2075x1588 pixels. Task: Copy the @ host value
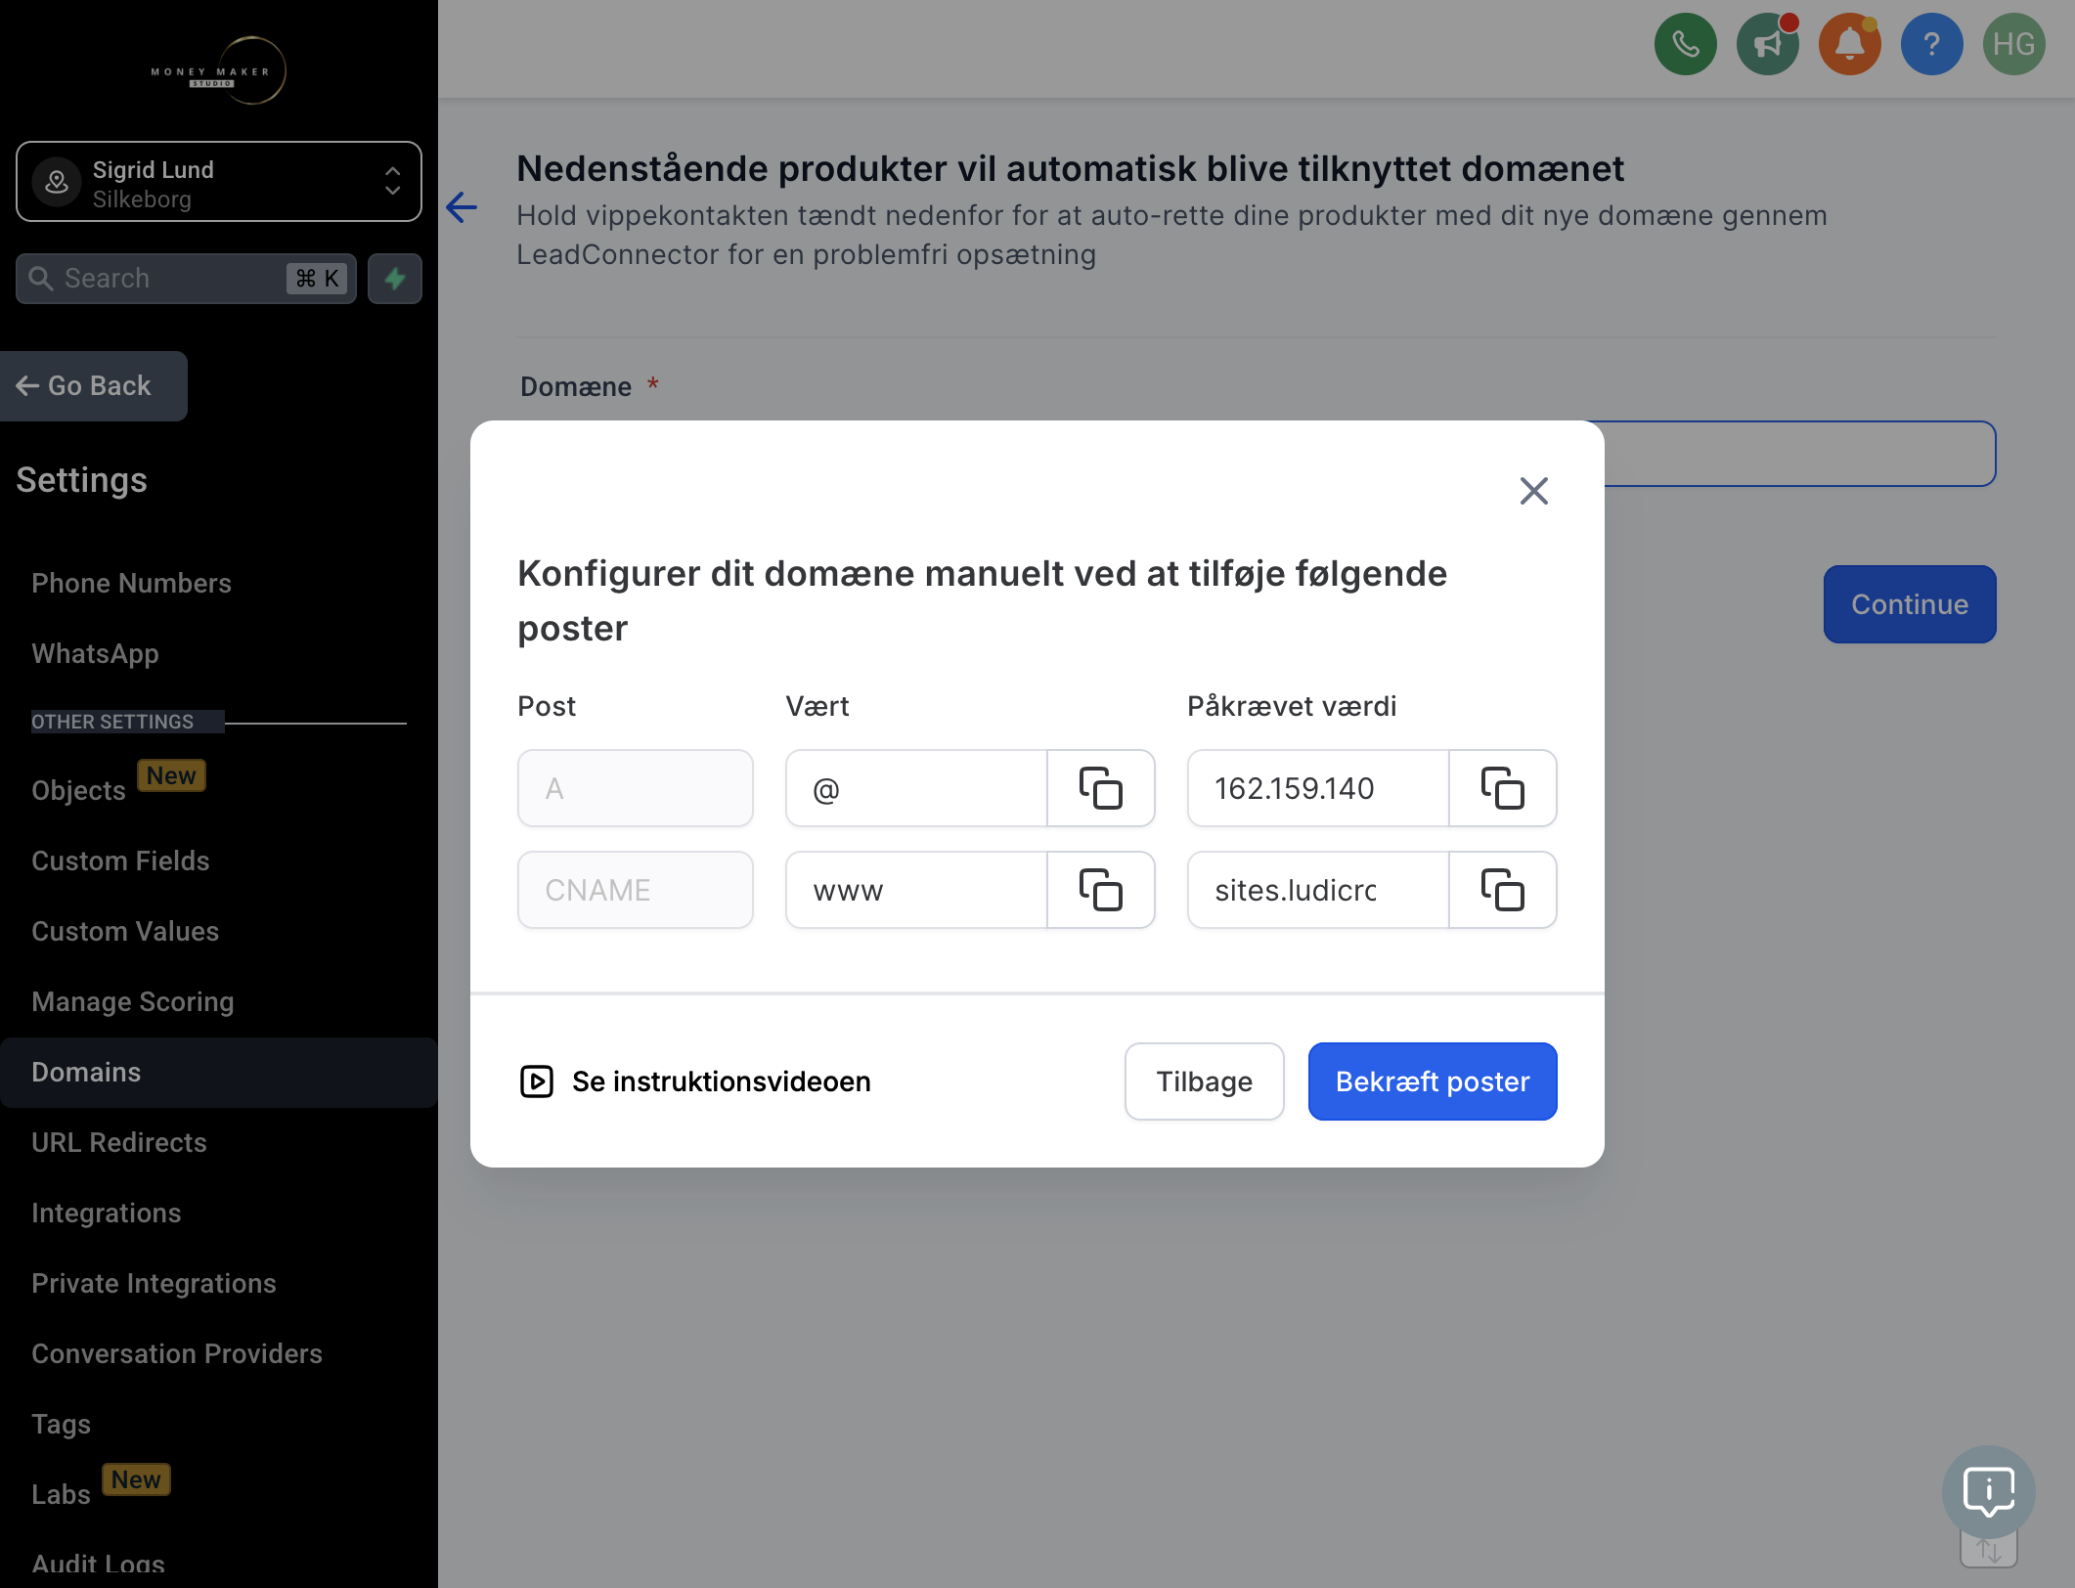[1101, 788]
